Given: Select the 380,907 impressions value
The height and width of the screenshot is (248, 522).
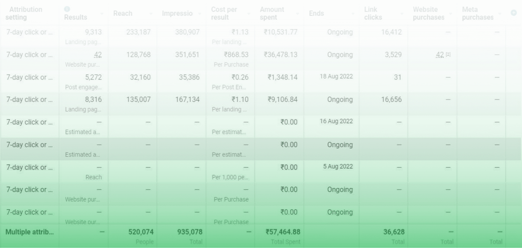Looking at the screenshot, I should click(x=187, y=32).
